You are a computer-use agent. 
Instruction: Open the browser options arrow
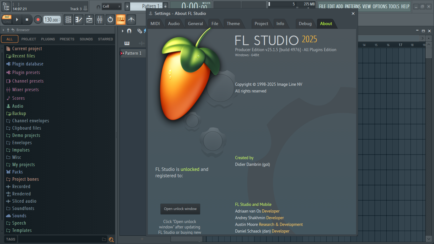(x=3, y=30)
